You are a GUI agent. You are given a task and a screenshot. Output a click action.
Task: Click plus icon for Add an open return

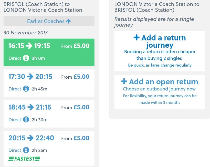(x=124, y=81)
